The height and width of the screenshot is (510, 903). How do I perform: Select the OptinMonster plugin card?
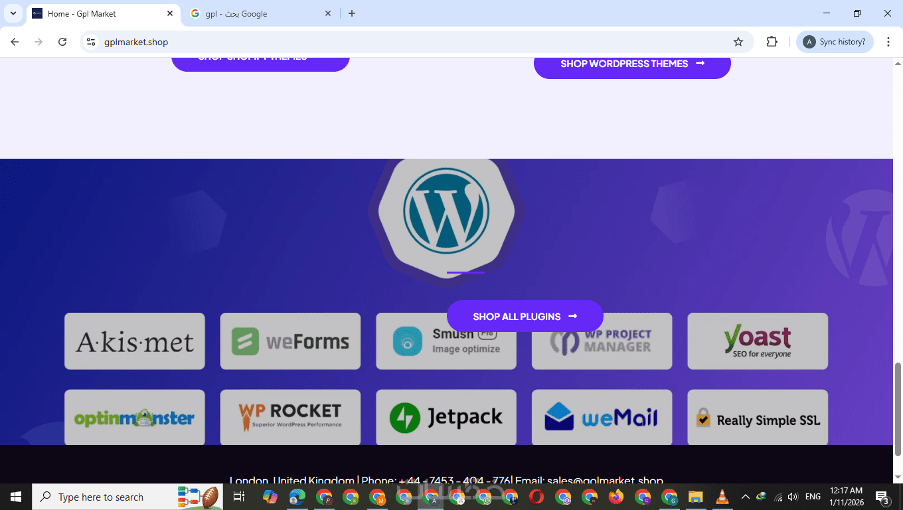(135, 417)
